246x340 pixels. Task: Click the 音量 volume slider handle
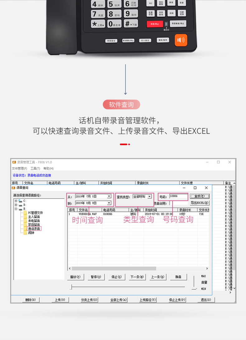coord(194,289)
